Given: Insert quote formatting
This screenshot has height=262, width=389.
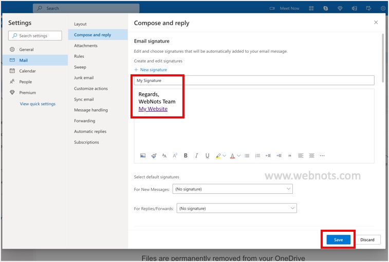Looking at the screenshot, I should click(x=290, y=156).
